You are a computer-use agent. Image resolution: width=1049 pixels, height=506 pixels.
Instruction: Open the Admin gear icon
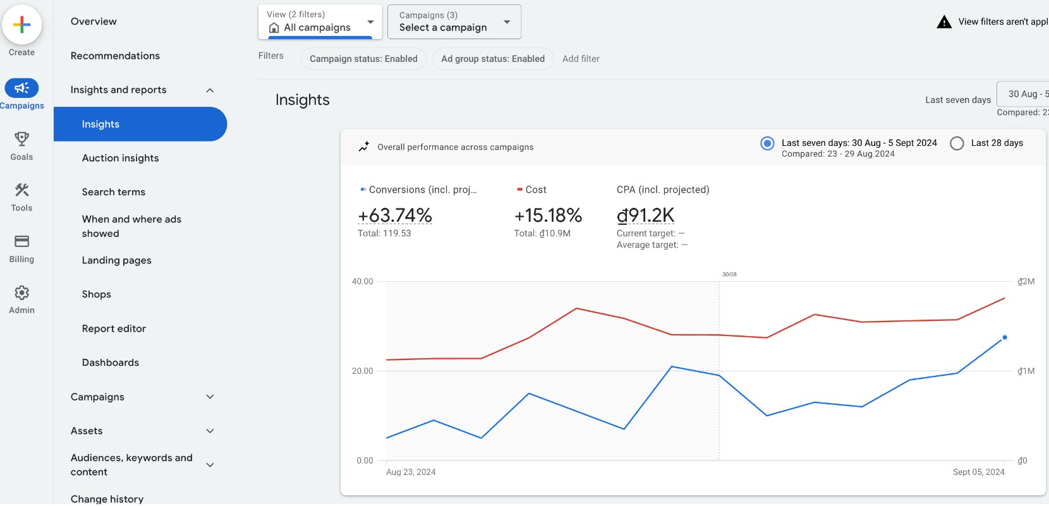click(21, 292)
